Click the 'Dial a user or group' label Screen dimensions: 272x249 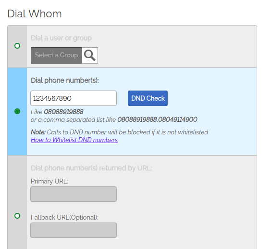[x=61, y=38]
